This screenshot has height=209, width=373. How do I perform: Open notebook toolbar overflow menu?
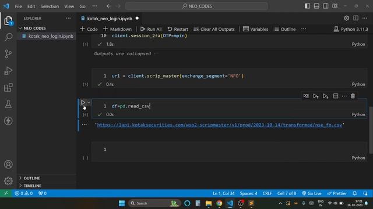(x=304, y=29)
